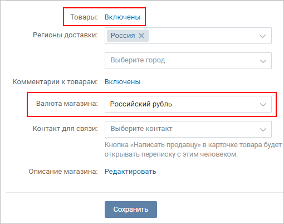Click chevron in contact selection field
This screenshot has height=224, width=284.
click(x=263, y=130)
